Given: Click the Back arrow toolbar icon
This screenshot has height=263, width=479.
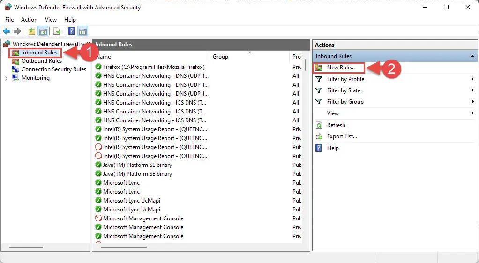Looking at the screenshot, I should click(x=7, y=31).
